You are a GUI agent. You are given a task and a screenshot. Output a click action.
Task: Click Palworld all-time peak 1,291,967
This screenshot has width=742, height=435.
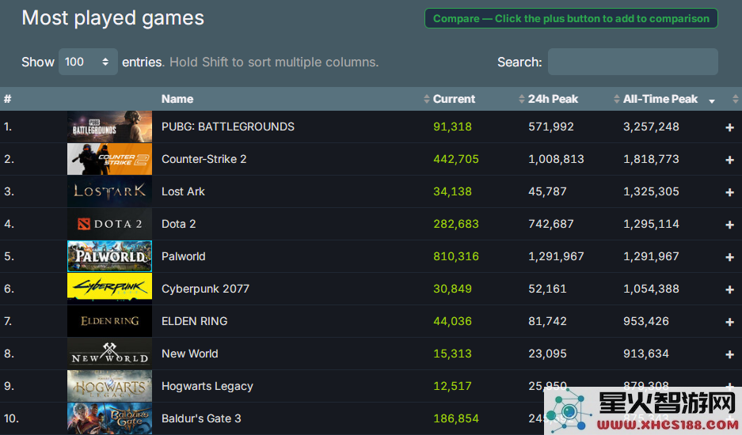click(x=651, y=256)
